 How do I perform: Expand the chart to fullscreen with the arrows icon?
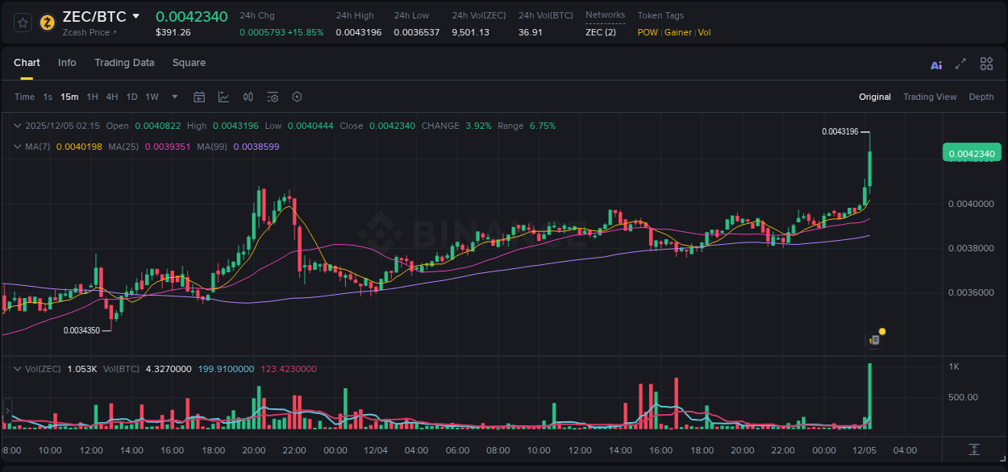[x=960, y=64]
